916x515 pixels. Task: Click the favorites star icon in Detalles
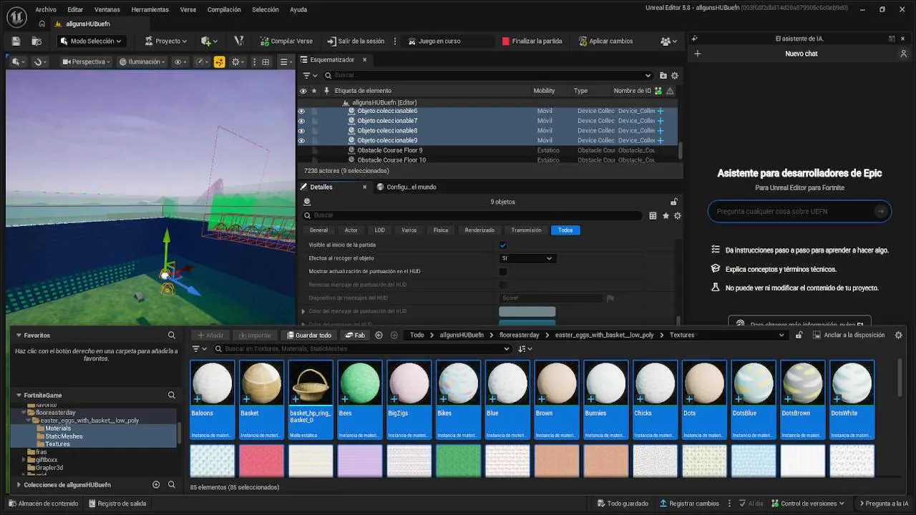tap(666, 215)
